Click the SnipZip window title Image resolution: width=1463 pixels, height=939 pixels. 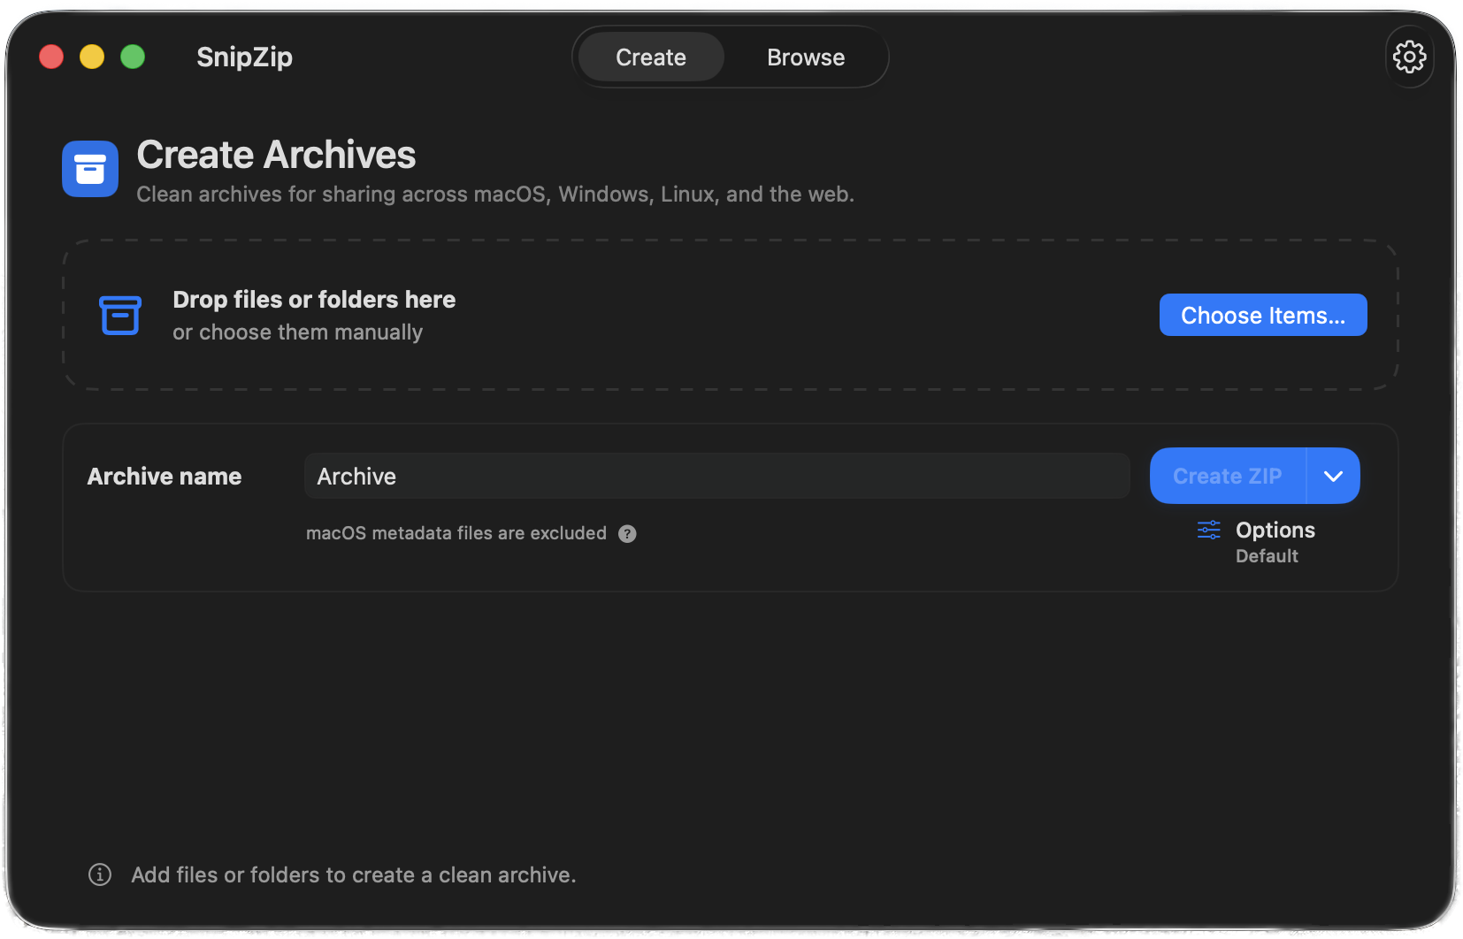[244, 57]
